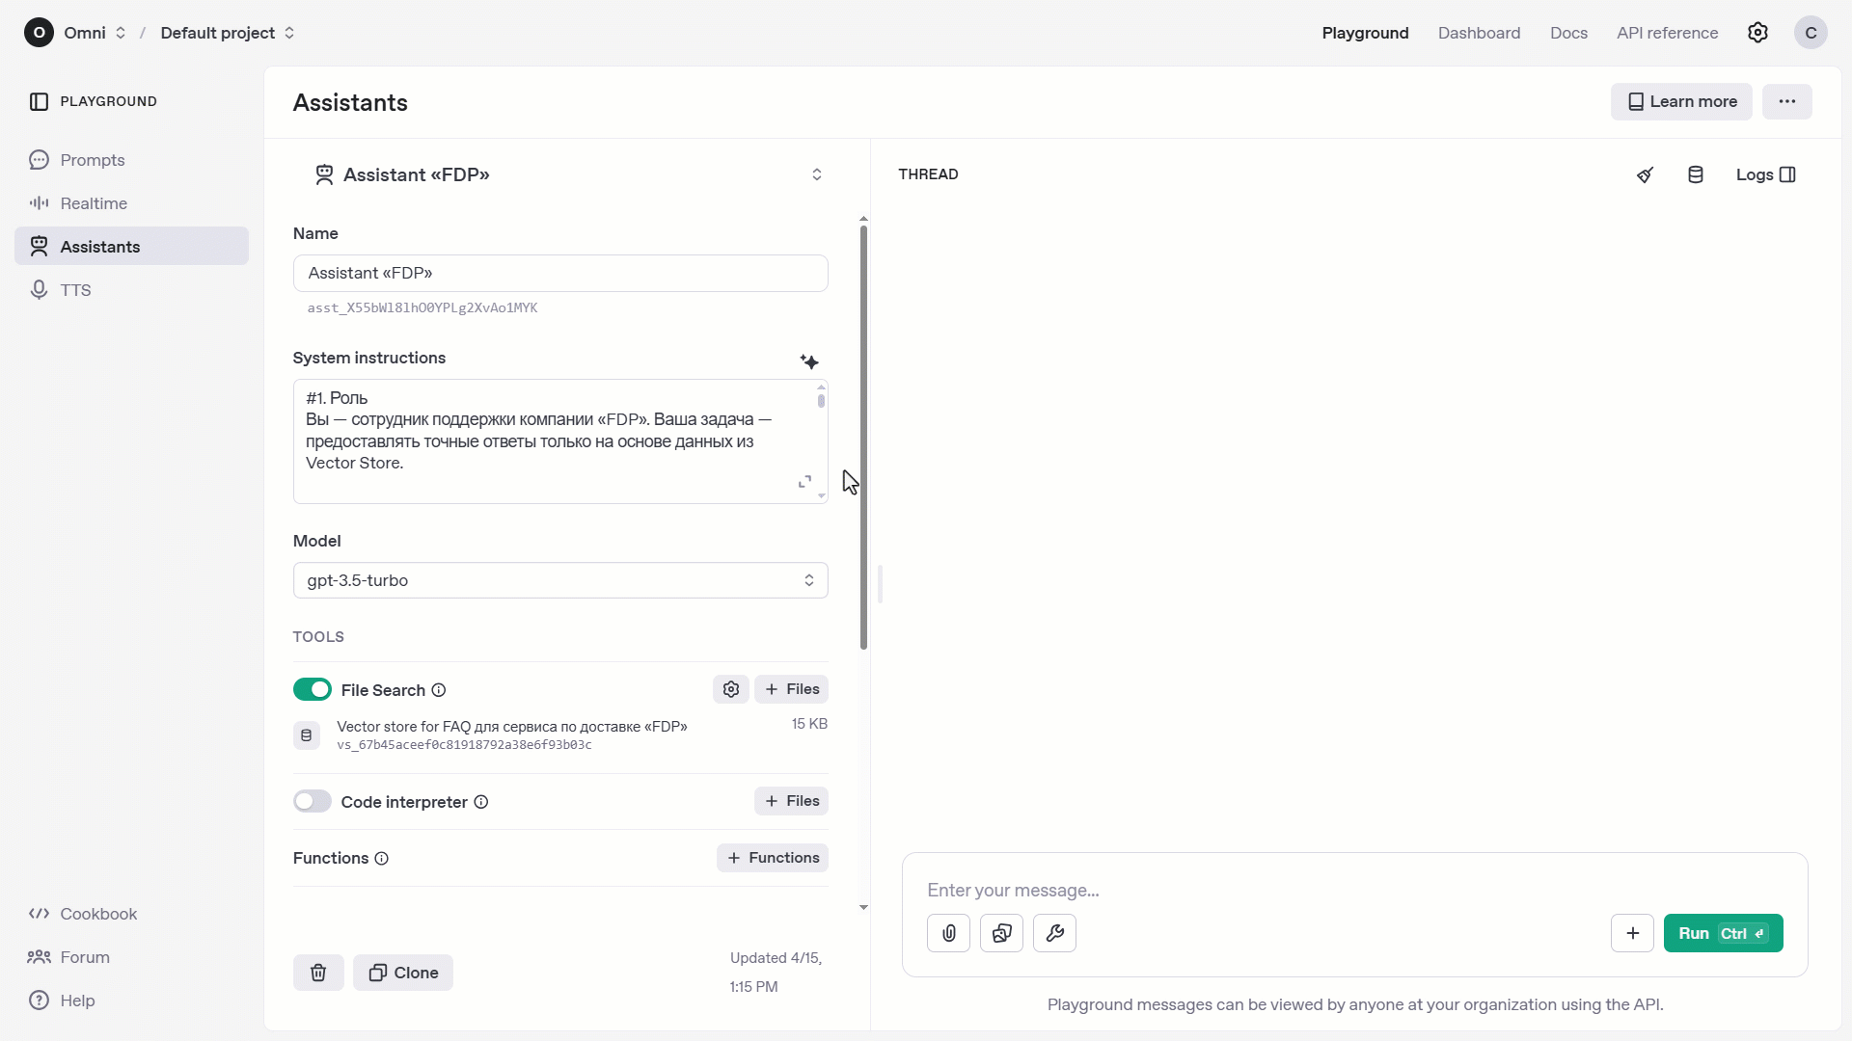Switch to the Dashboard top tab
This screenshot has height=1041, width=1852.
[1479, 33]
